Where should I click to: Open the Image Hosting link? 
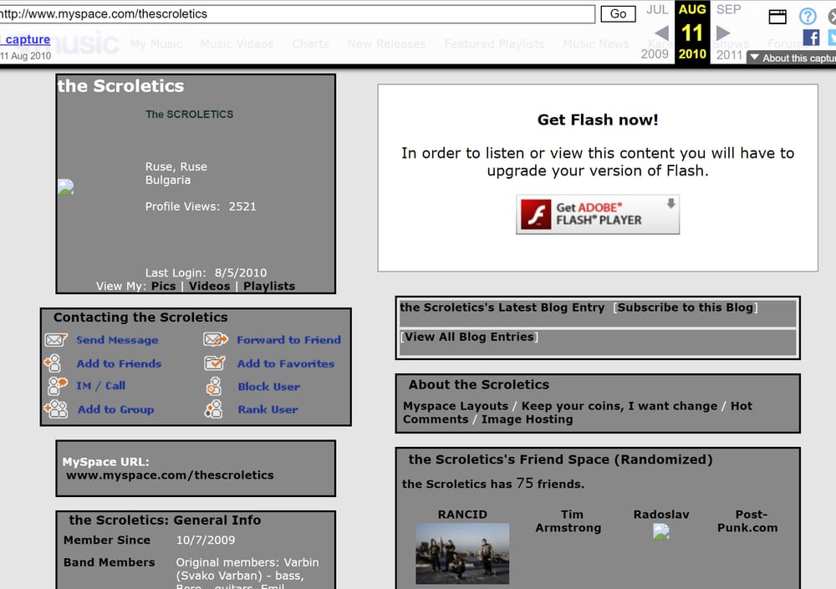[x=527, y=419]
